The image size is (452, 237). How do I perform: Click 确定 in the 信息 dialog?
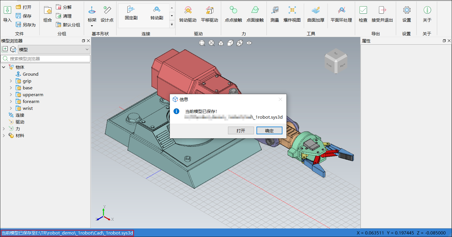(269, 131)
